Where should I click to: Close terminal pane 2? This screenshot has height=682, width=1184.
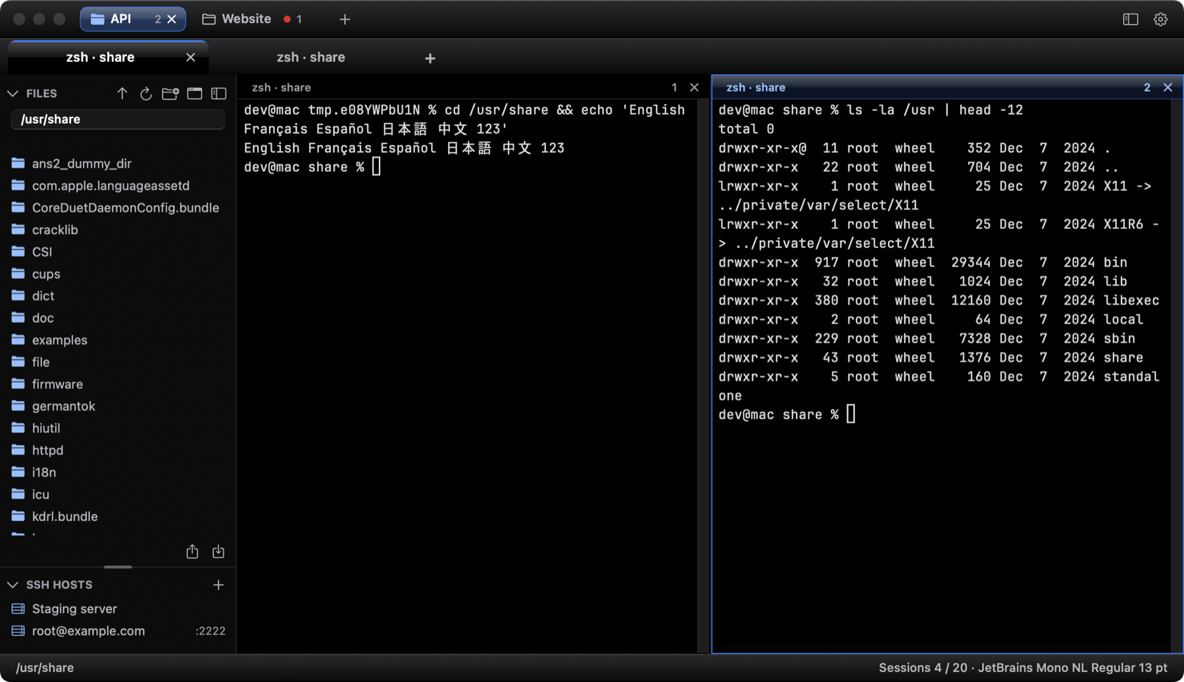click(1168, 87)
